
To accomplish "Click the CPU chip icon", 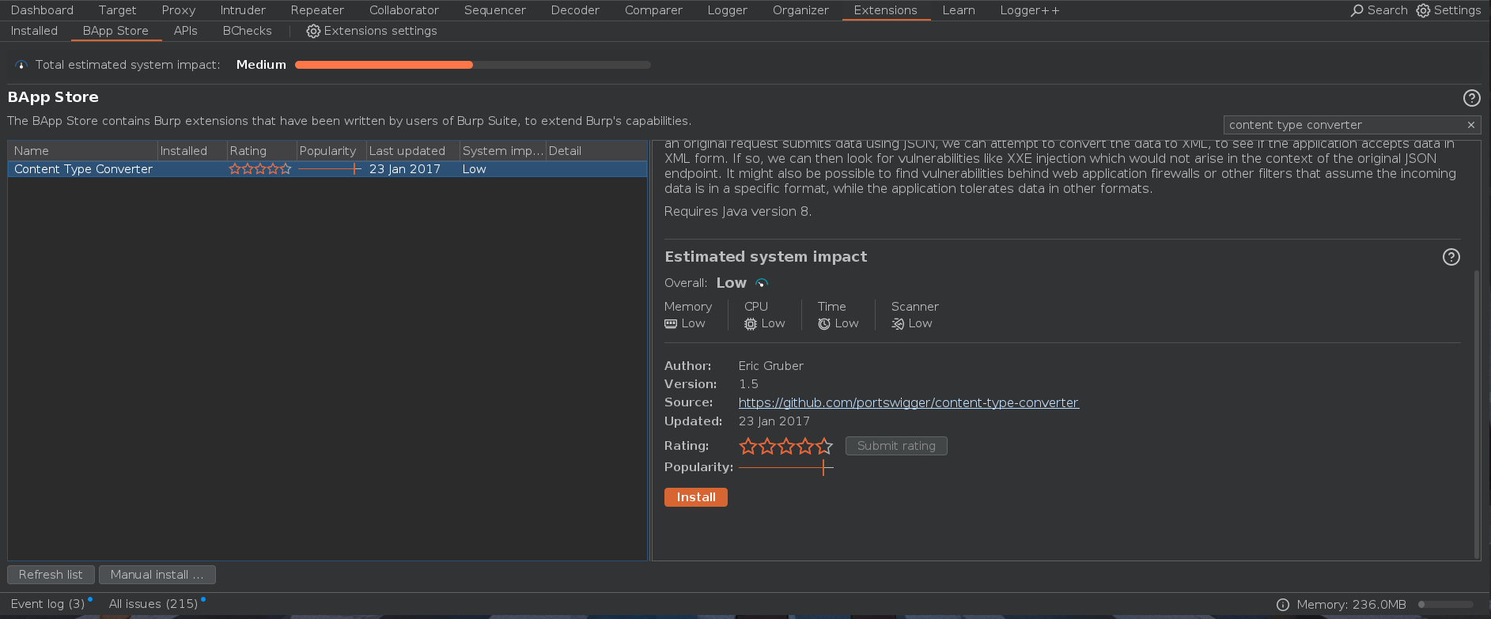I will pyautogui.click(x=751, y=323).
